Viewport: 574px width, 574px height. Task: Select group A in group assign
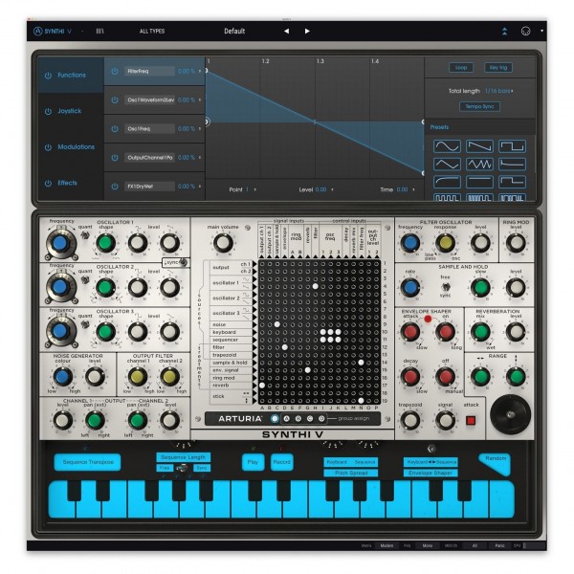pos(286,418)
